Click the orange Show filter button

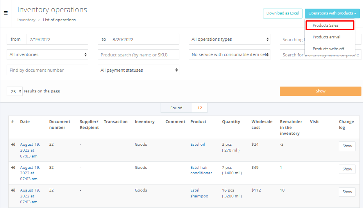click(320, 91)
